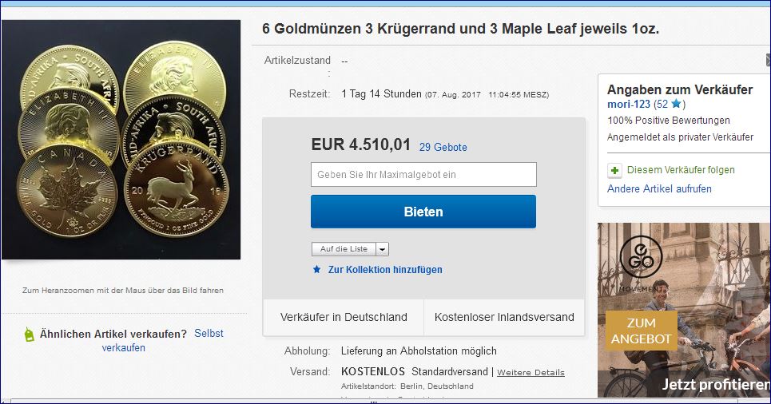The height and width of the screenshot is (404, 771).
Task: Click Diesem Verkäufer folgen link
Action: coord(681,170)
